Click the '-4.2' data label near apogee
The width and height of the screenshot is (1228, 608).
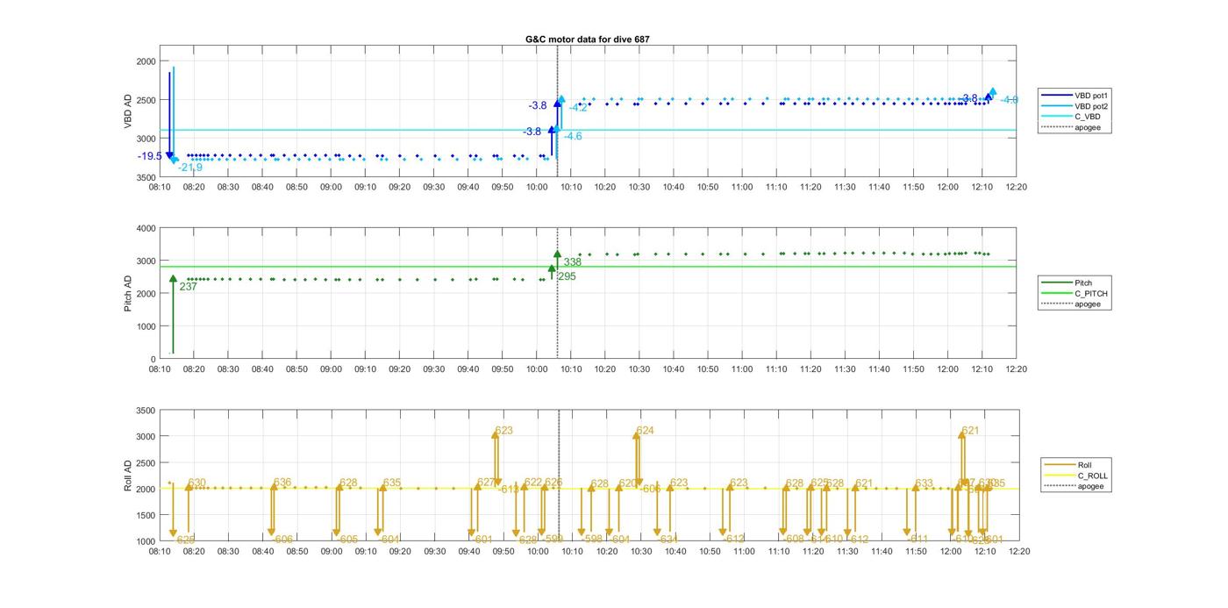tap(578, 108)
